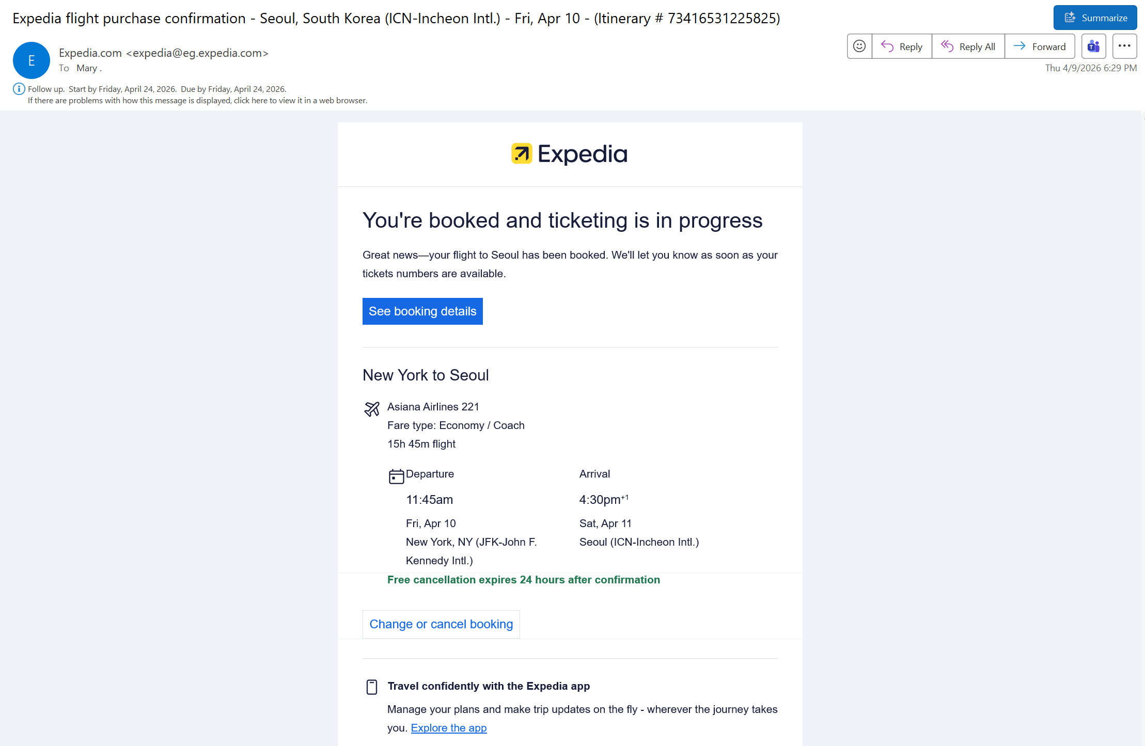The image size is (1145, 746).
Task: Click the follow-up info icon
Action: click(19, 89)
